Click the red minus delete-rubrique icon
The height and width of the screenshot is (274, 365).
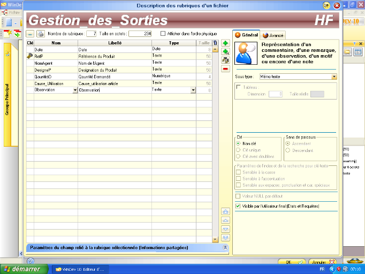[225, 68]
